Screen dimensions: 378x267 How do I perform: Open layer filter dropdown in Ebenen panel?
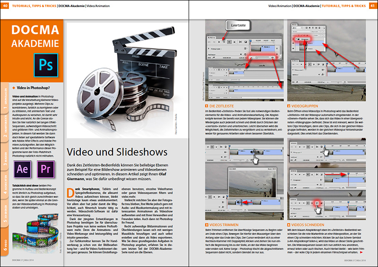(x=297, y=28)
